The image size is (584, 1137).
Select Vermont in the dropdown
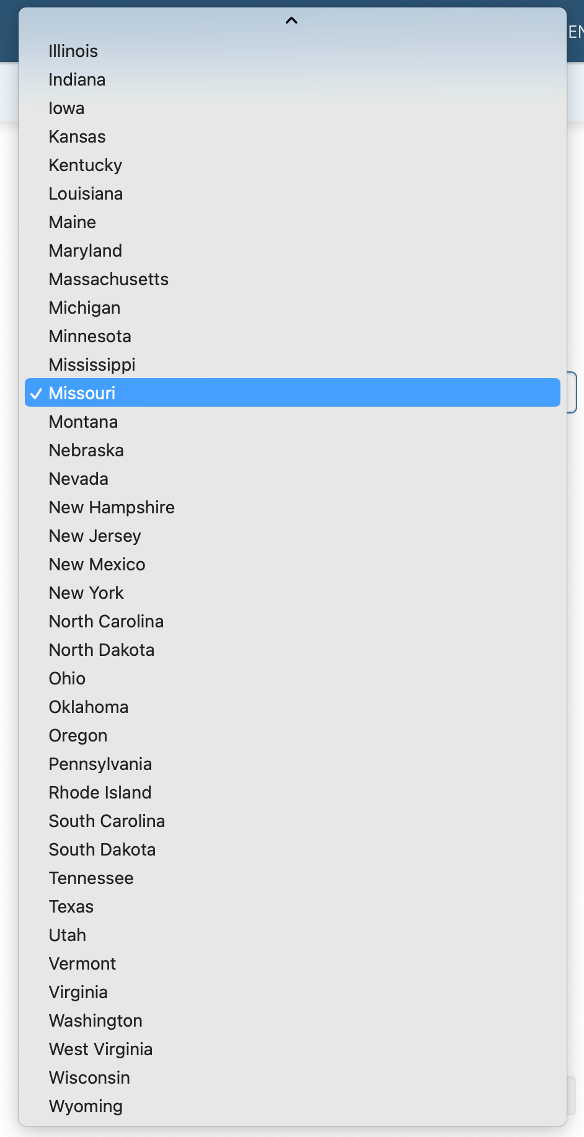point(82,964)
